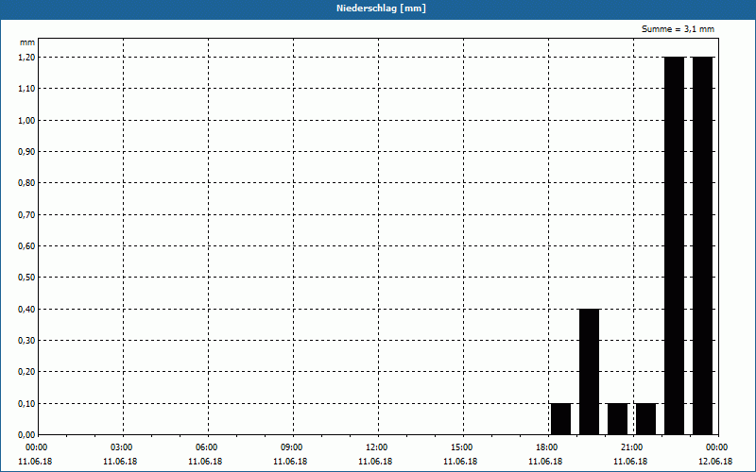Click the 0,10 bar just before 21:00

pos(618,419)
